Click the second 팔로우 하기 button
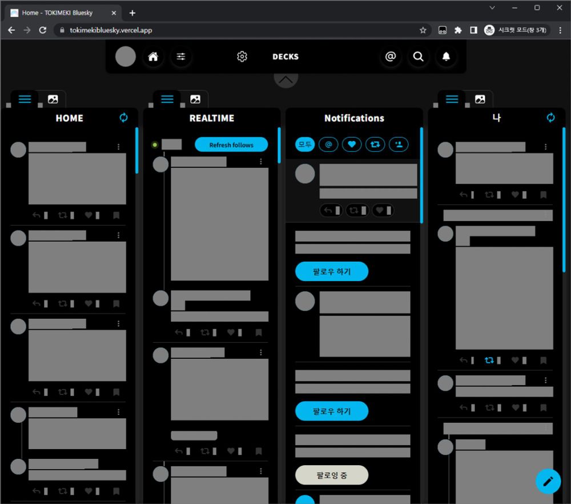571x504 pixels. pyautogui.click(x=332, y=411)
